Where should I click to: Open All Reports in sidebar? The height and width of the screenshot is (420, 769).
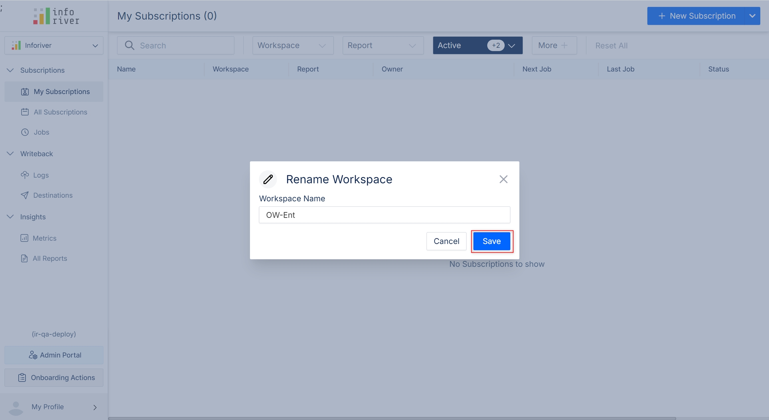click(50, 258)
